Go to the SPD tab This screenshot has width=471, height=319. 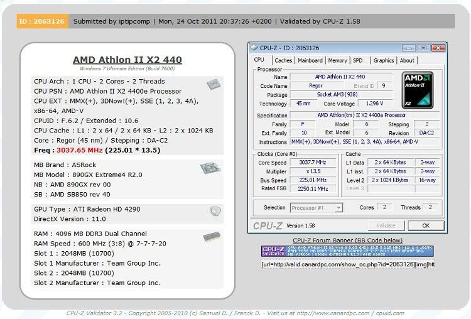point(357,60)
